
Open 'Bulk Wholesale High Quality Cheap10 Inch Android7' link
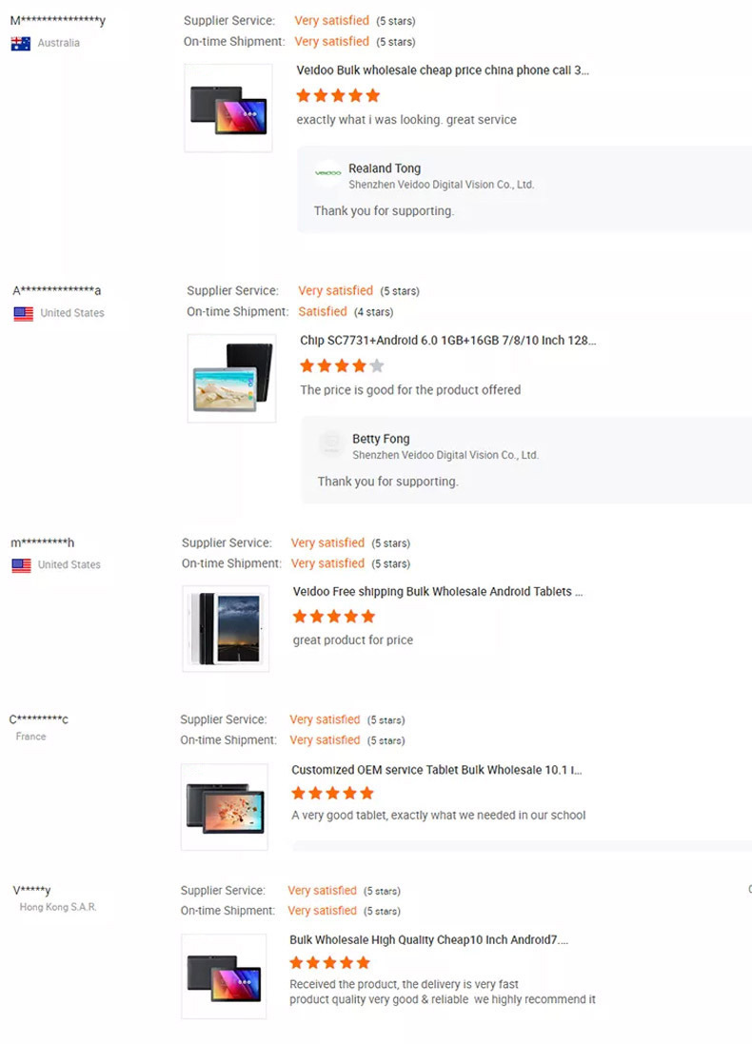(x=428, y=940)
